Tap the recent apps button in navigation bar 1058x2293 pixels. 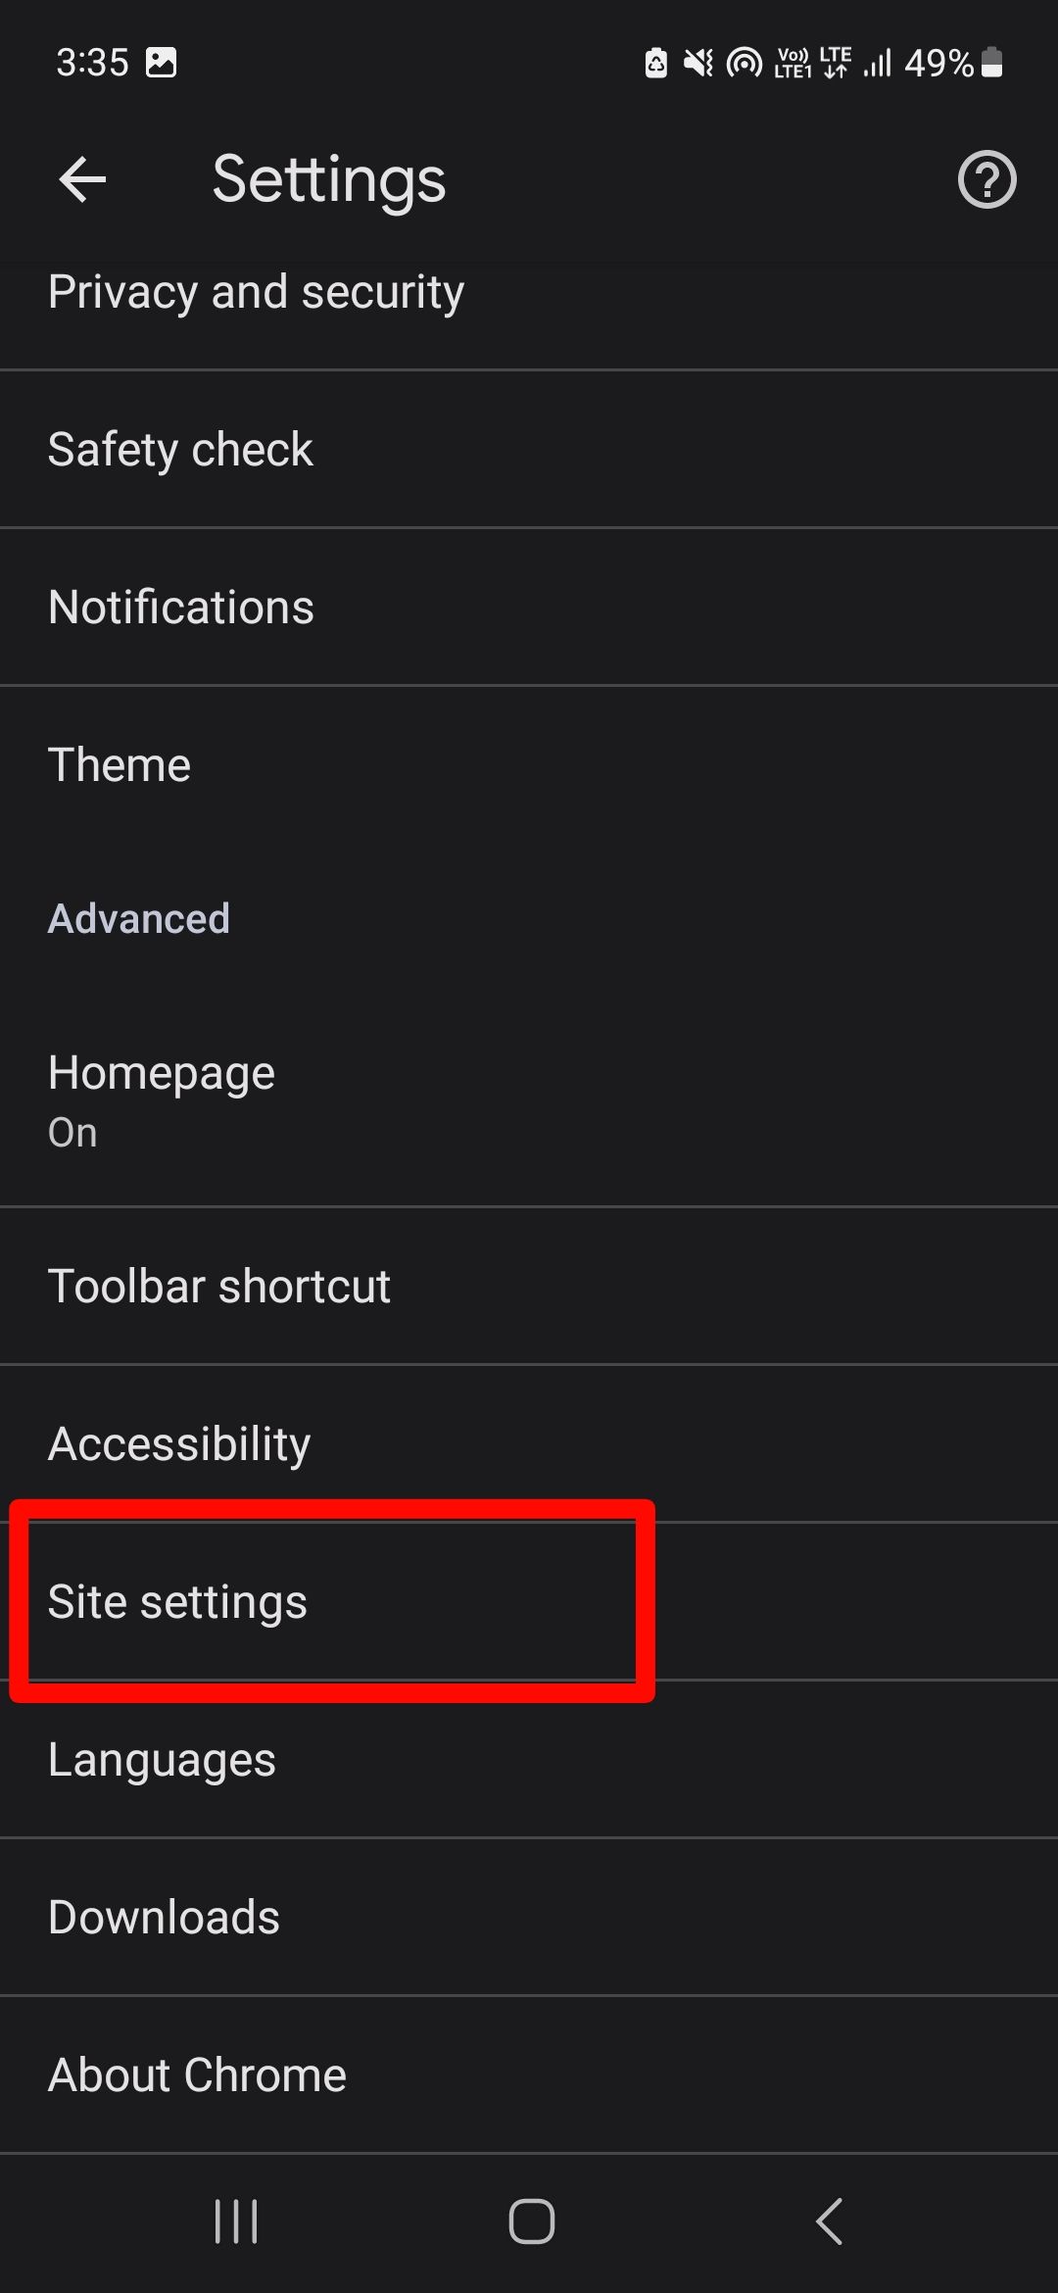coord(235,2221)
